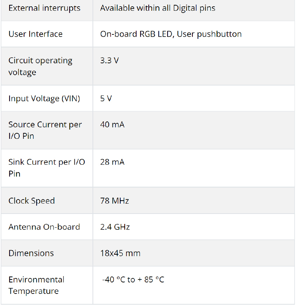This screenshot has height=305, width=296.
Task: Click the "Input Voltage (VIN)" label
Action: 44,98
